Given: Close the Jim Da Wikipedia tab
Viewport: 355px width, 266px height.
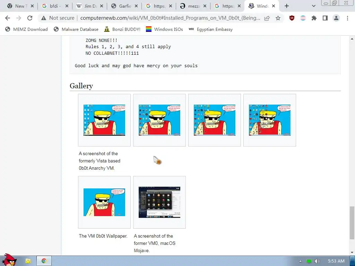Looking at the screenshot, I should 101,6.
